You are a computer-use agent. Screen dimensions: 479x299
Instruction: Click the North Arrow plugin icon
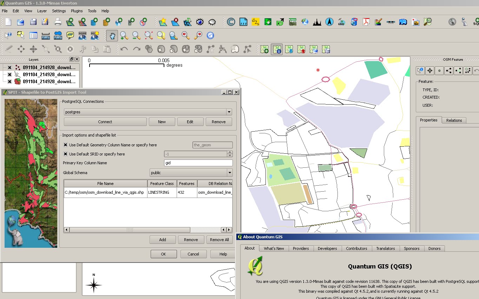(329, 22)
